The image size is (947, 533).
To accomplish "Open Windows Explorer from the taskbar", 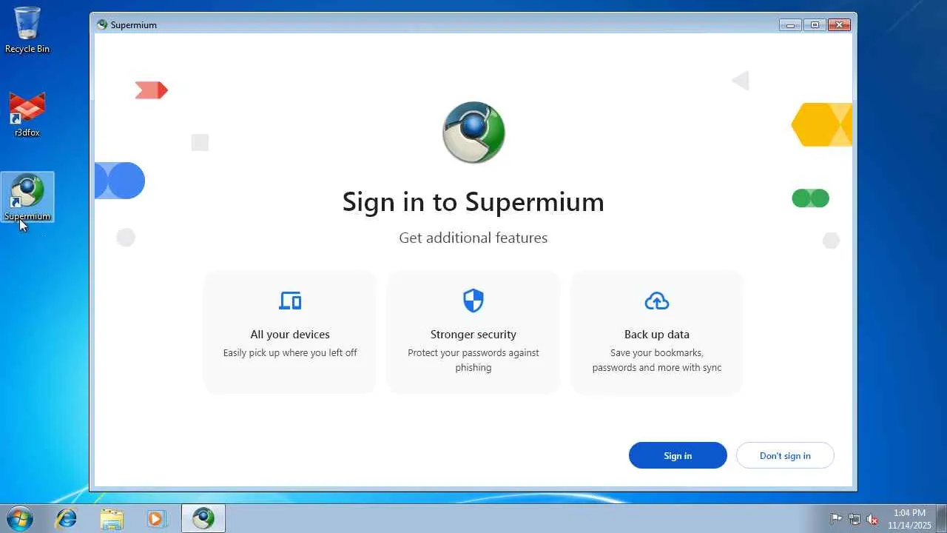I will (112, 519).
